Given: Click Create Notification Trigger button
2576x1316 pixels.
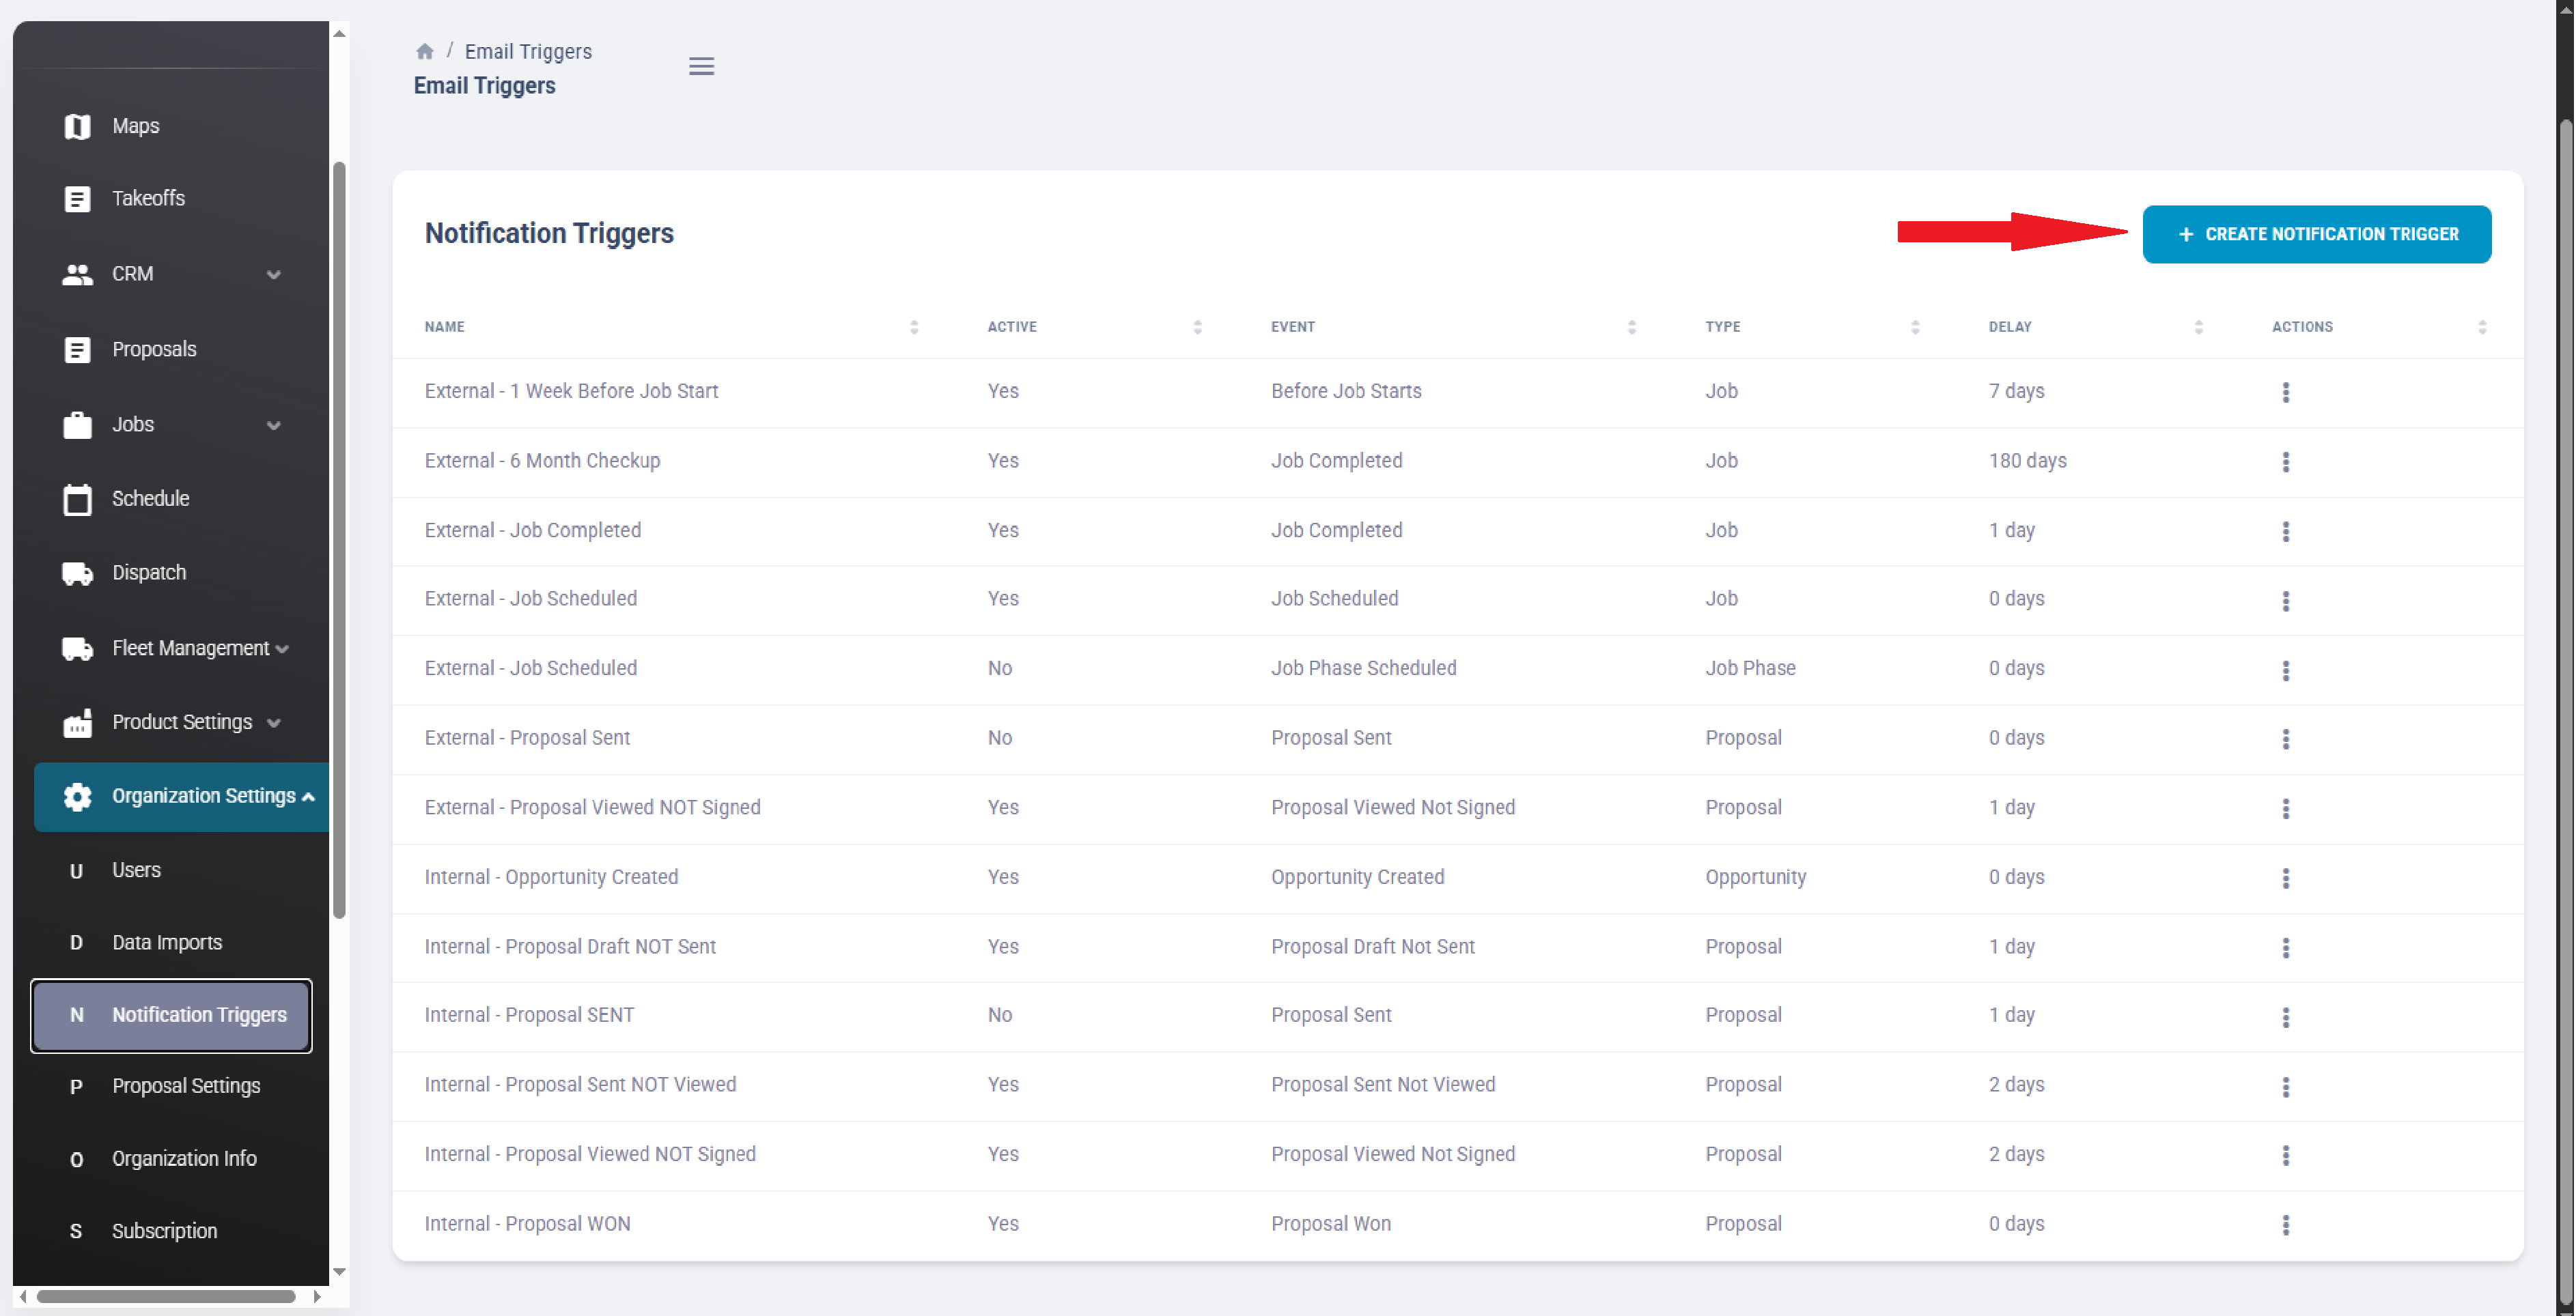Looking at the screenshot, I should [2316, 234].
